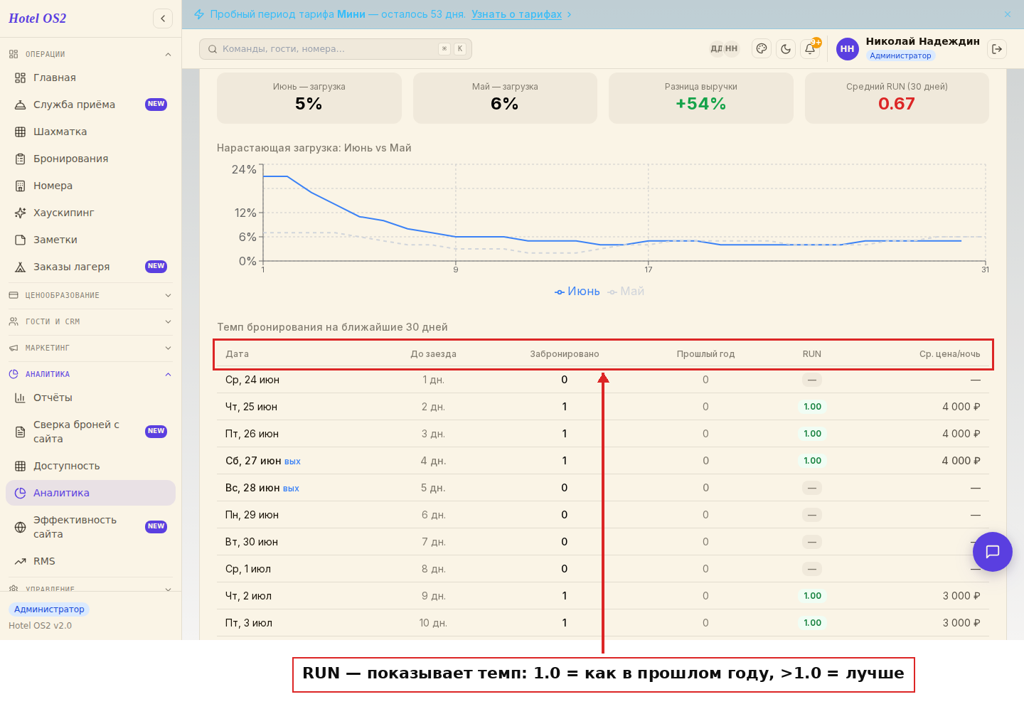Click the search field for commands and guests
This screenshot has height=709, width=1024.
pyautogui.click(x=336, y=49)
